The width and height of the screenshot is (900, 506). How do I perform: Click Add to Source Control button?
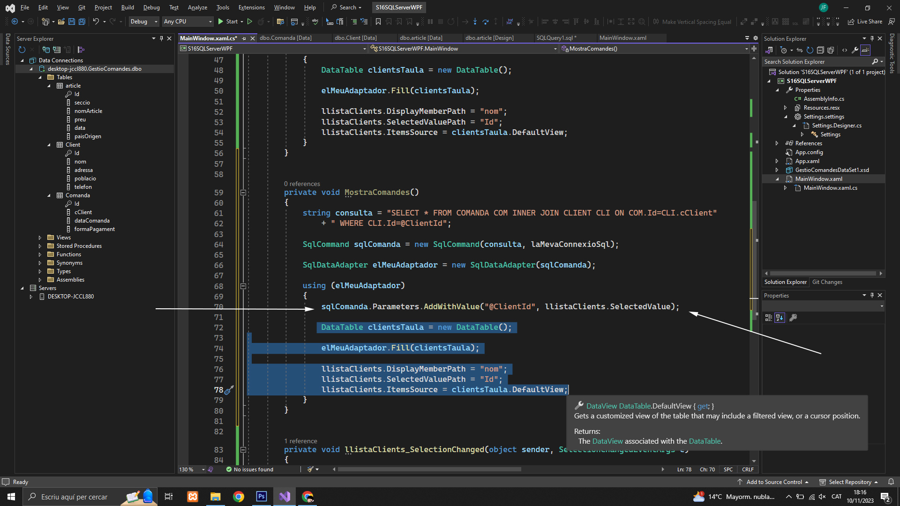773,482
